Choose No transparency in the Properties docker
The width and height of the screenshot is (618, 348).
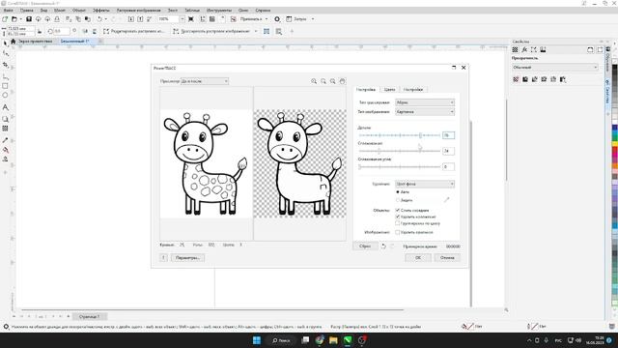[x=516, y=79]
